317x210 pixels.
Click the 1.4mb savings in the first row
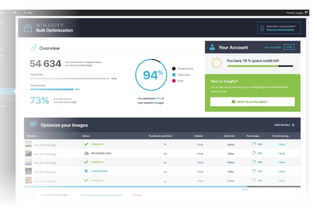click(x=281, y=144)
